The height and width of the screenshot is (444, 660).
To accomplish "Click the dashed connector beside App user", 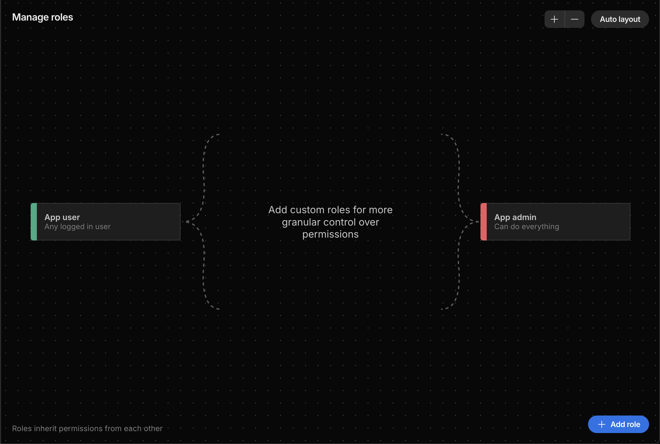I will (189, 222).
